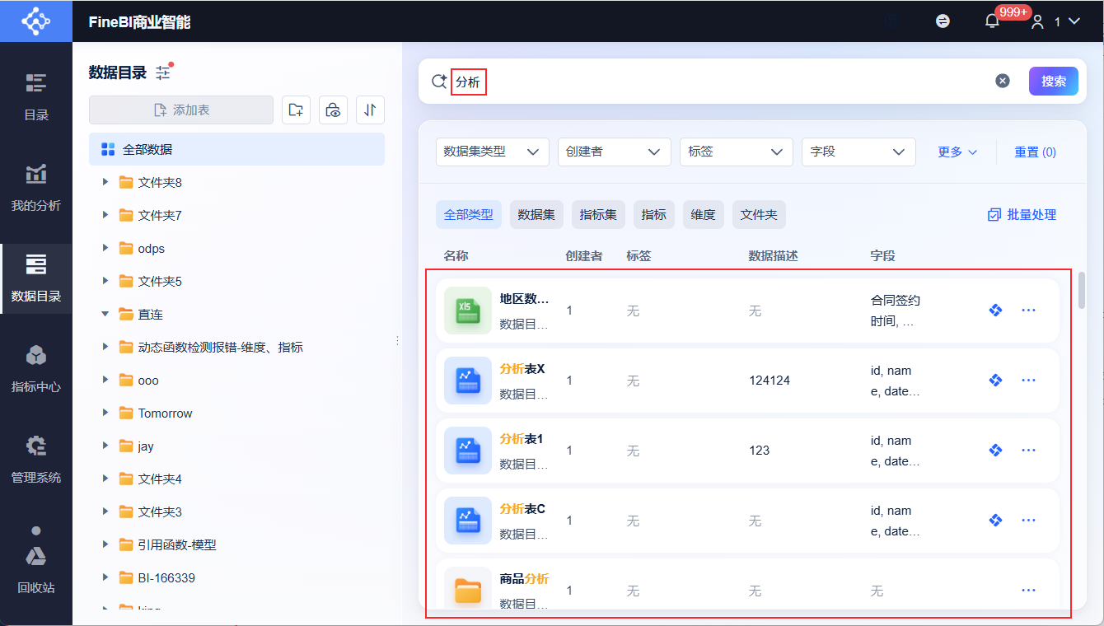Click the blue lineage icon for 分析表X row
Screen dimensions: 1104x626
coord(995,381)
